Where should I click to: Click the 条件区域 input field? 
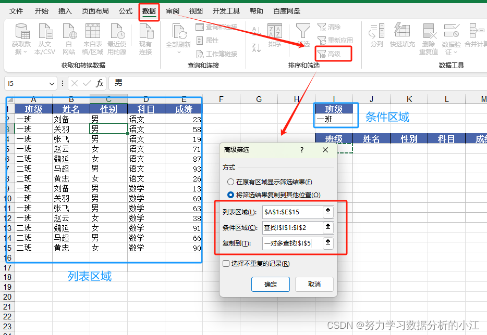[x=293, y=227]
